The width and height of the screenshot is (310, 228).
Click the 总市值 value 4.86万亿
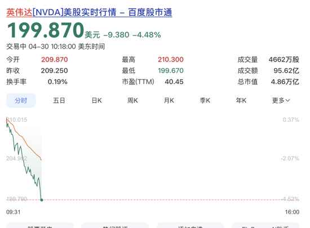pos(285,81)
